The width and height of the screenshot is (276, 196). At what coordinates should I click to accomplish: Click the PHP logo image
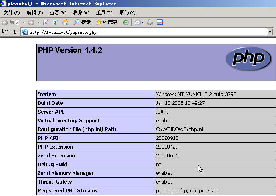click(248, 59)
